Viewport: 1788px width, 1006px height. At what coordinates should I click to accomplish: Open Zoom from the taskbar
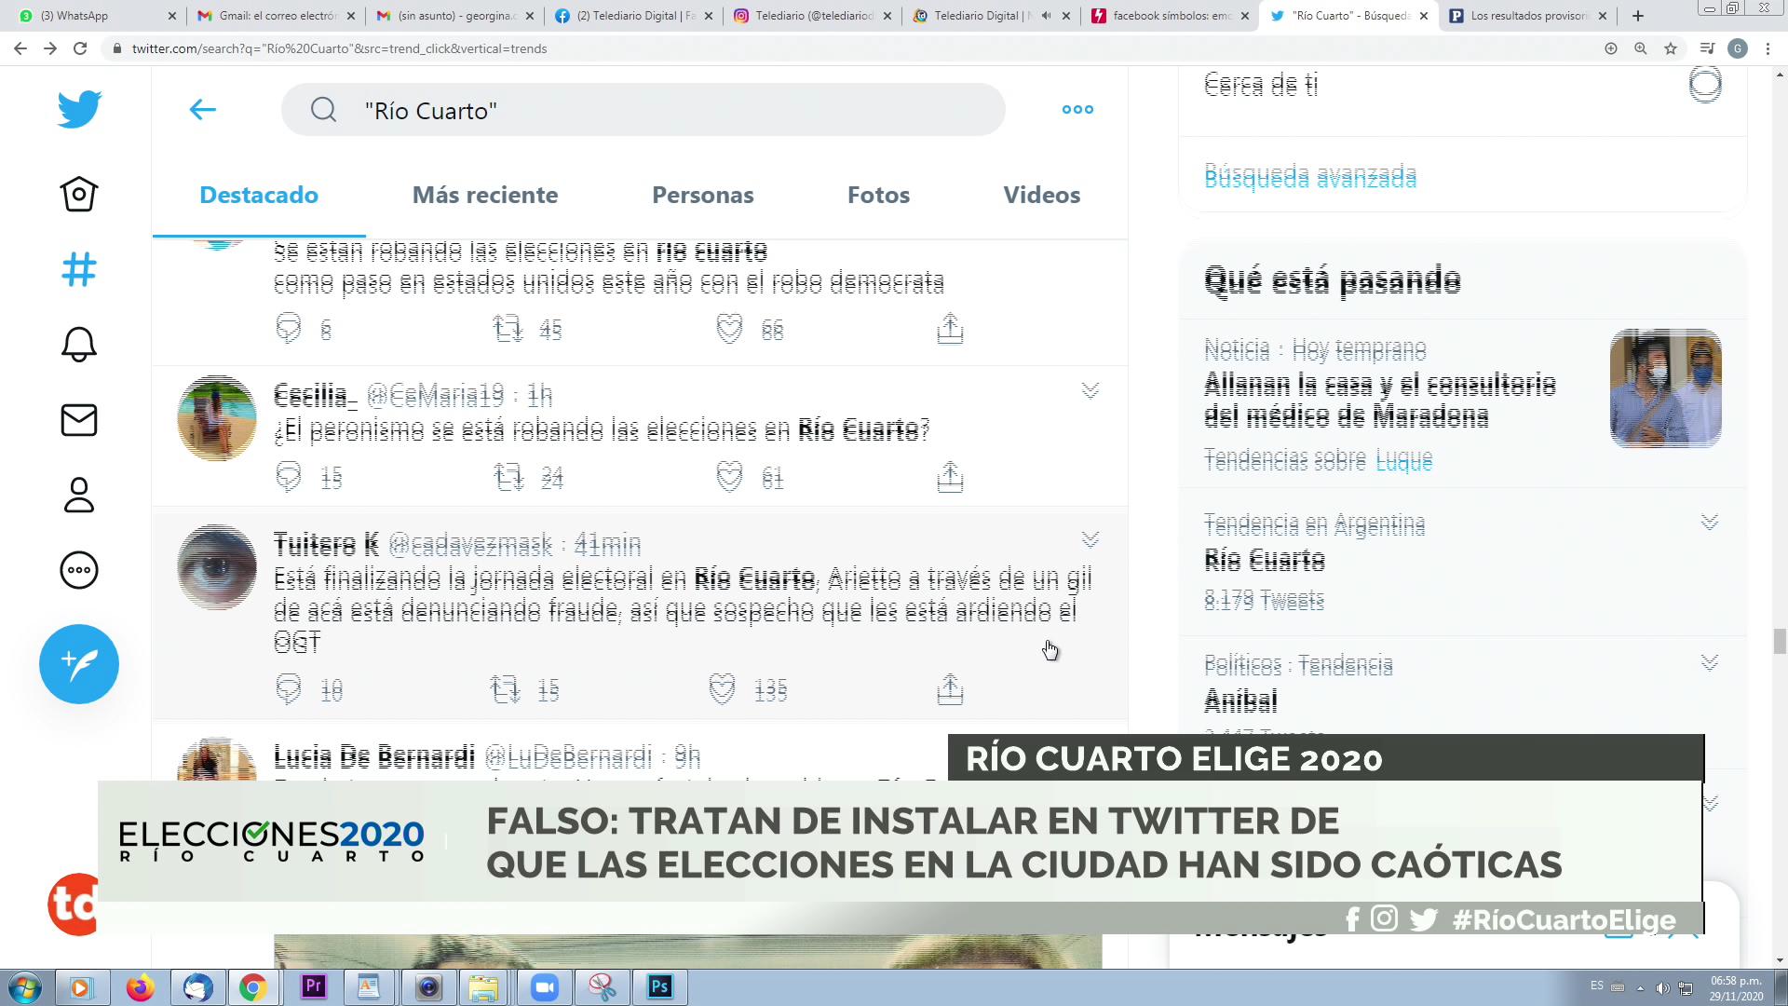click(544, 987)
